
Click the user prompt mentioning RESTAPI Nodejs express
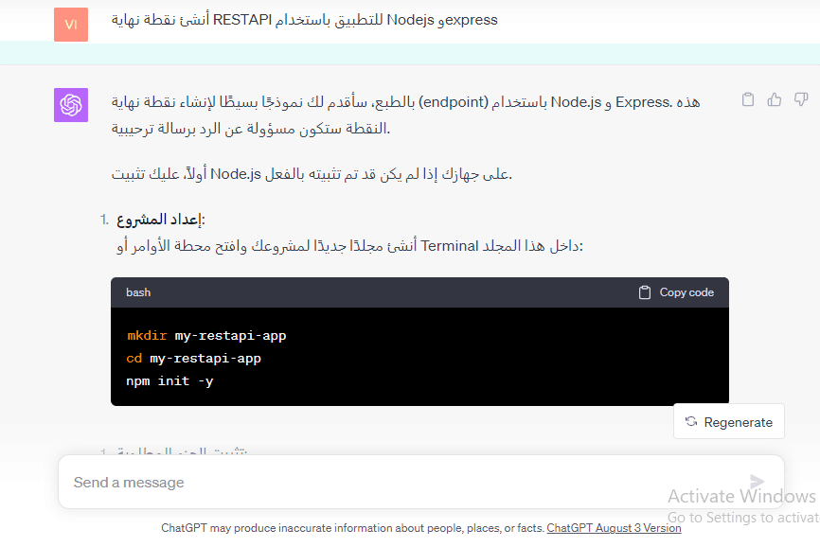pyautogui.click(x=304, y=21)
